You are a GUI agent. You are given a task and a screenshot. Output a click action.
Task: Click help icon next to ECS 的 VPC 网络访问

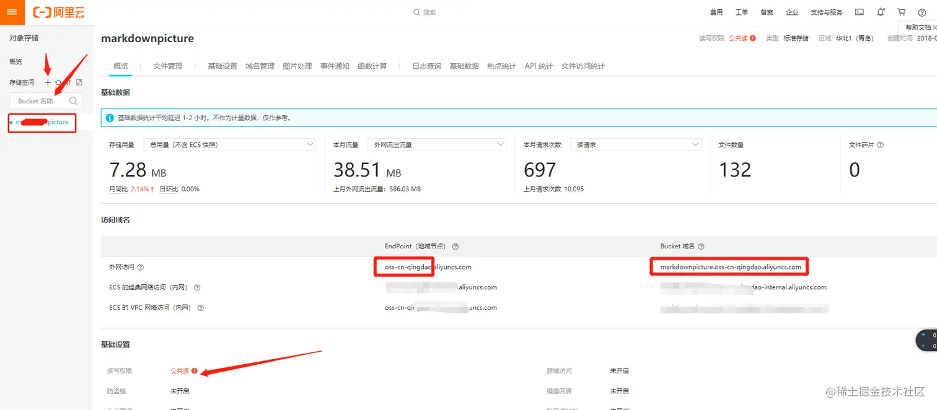point(201,307)
